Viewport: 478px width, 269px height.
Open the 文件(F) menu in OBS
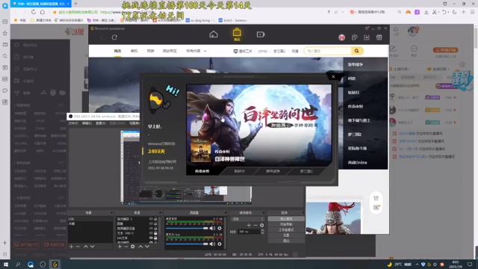pyautogui.click(x=73, y=123)
